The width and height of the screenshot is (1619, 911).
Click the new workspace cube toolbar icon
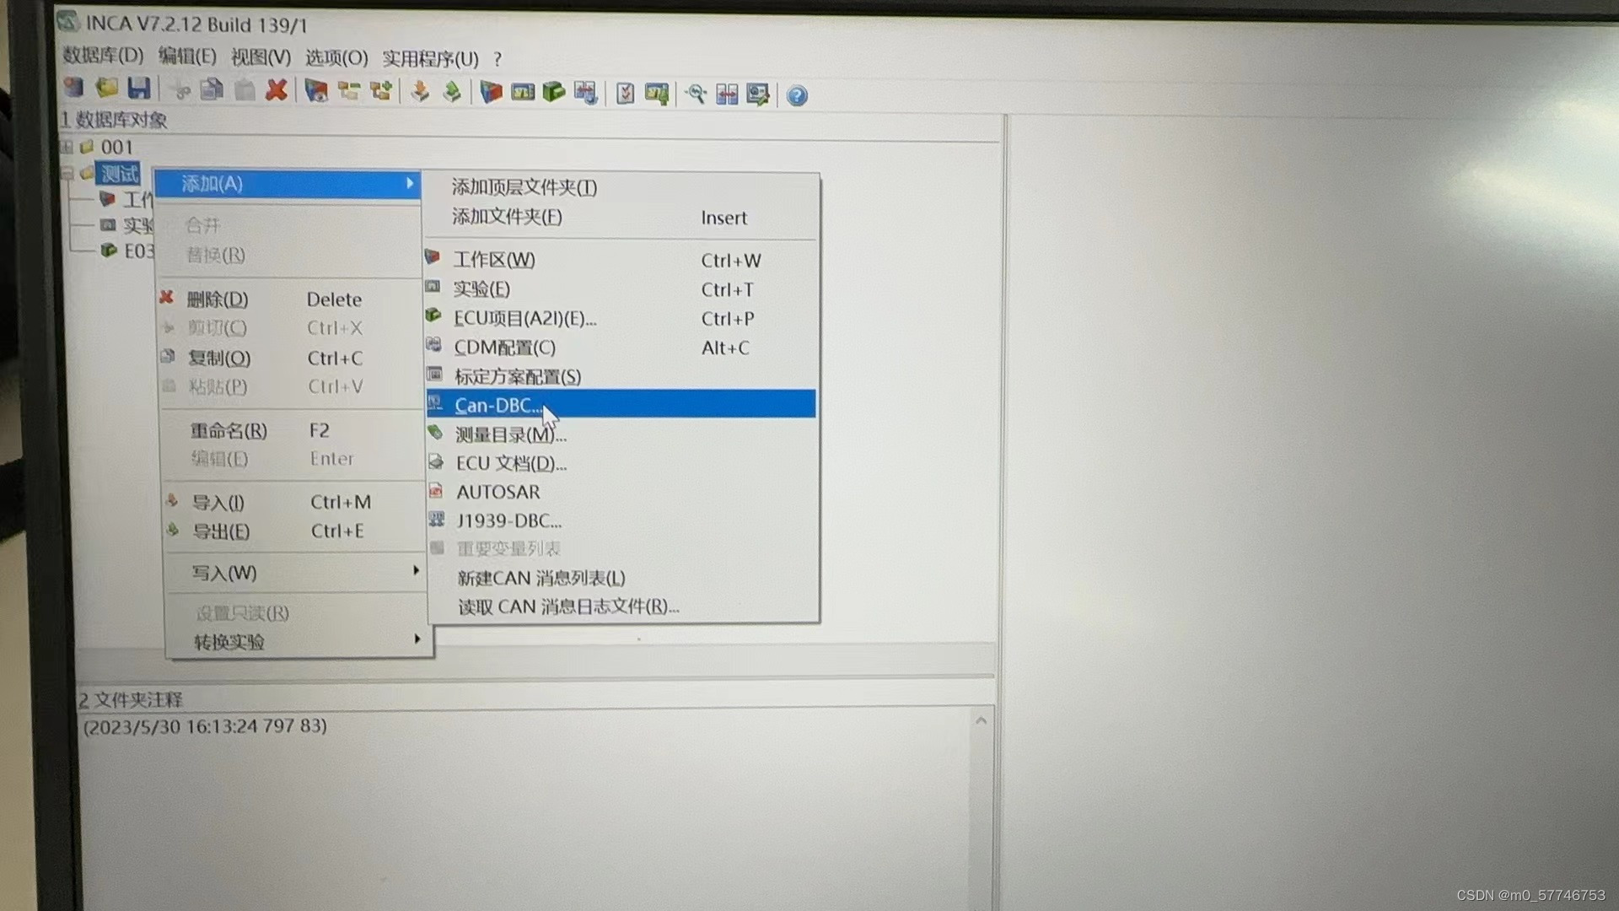pos(491,91)
